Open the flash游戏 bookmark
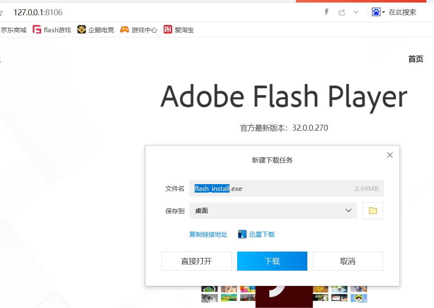Viewport: 434px width, 308px height. (52, 30)
